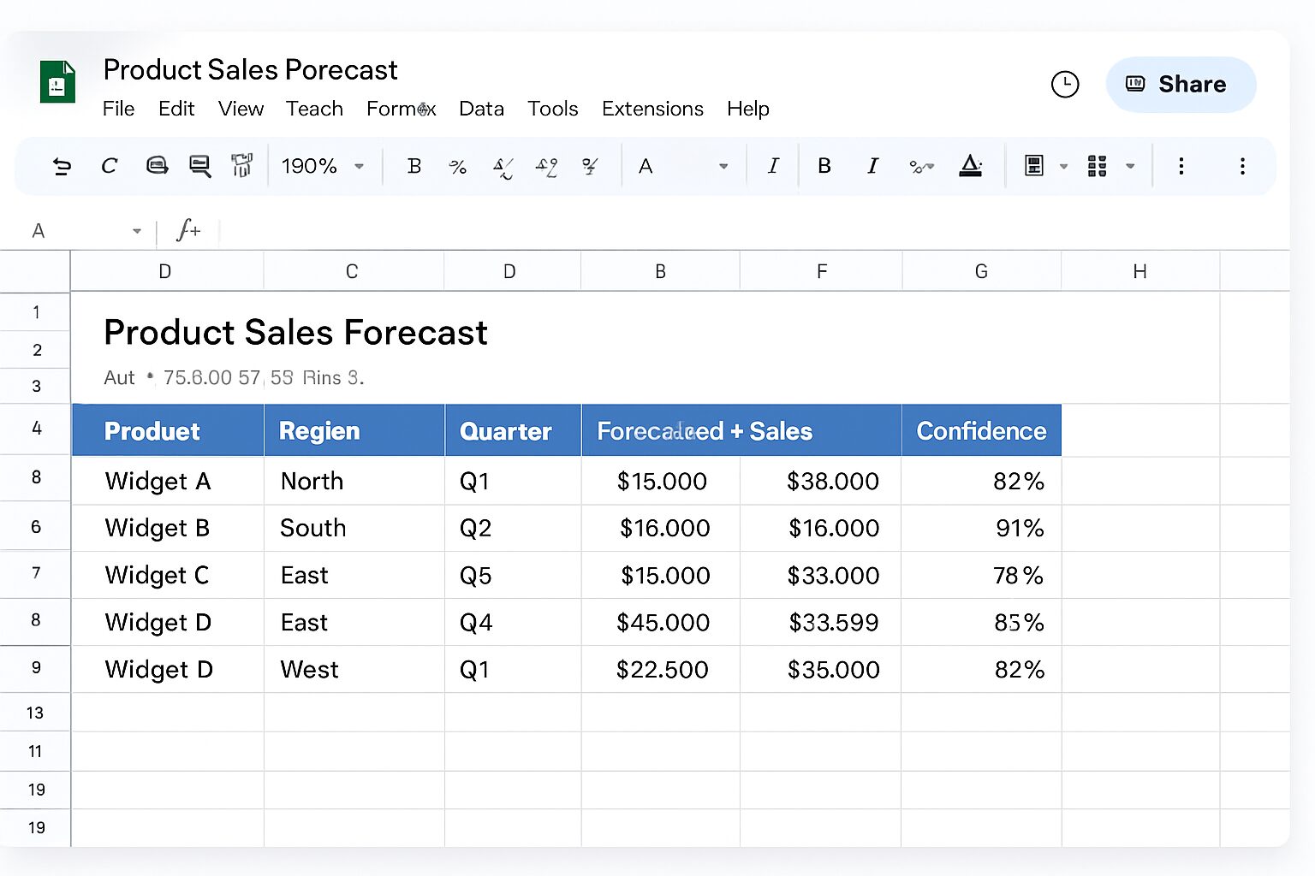Image resolution: width=1315 pixels, height=876 pixels.
Task: Click the sheet heading Product Sales Forecast cell
Action: click(x=295, y=332)
